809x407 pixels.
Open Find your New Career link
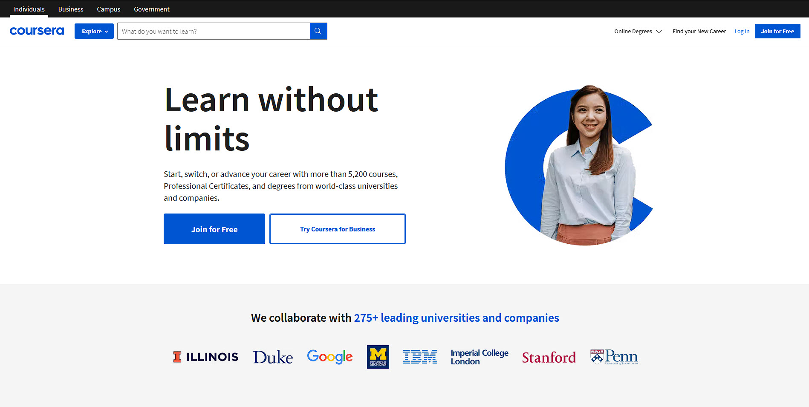699,31
